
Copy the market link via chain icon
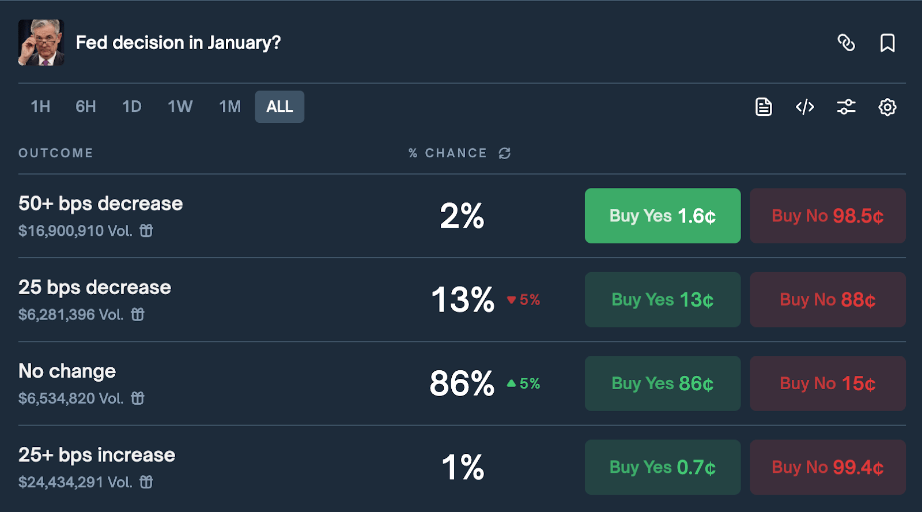click(846, 43)
